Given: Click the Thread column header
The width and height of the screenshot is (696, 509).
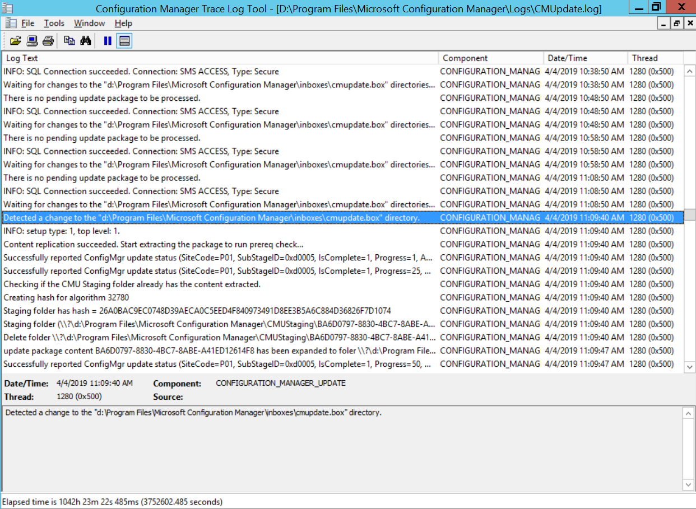Looking at the screenshot, I should point(656,58).
